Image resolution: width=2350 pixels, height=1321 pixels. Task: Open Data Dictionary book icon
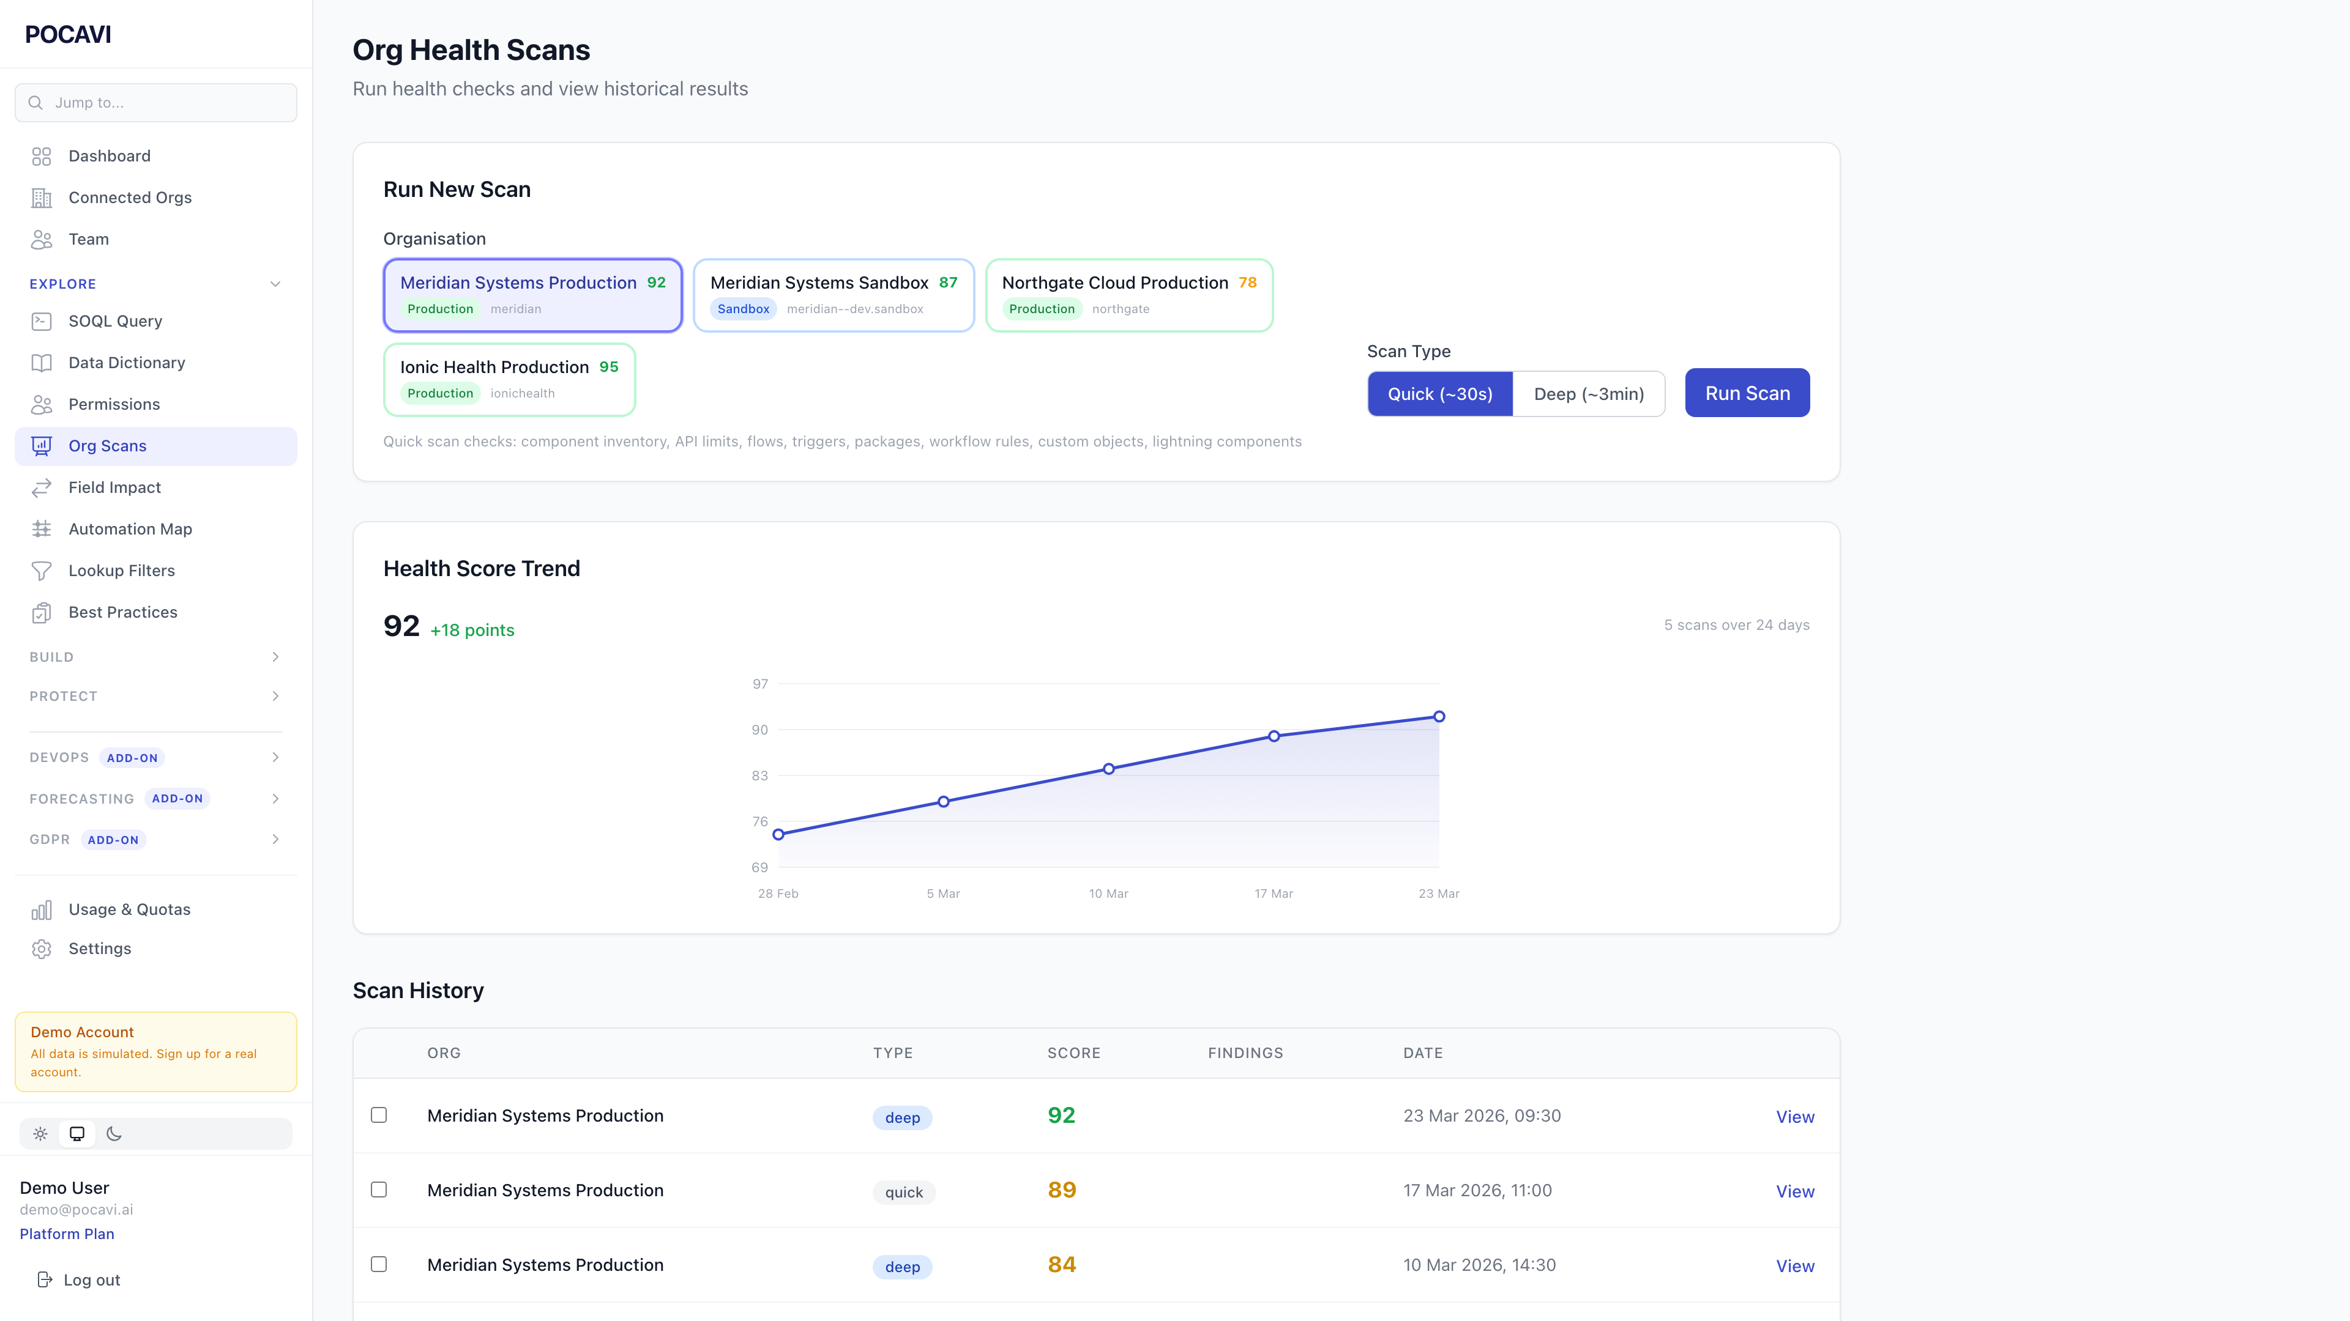(41, 363)
